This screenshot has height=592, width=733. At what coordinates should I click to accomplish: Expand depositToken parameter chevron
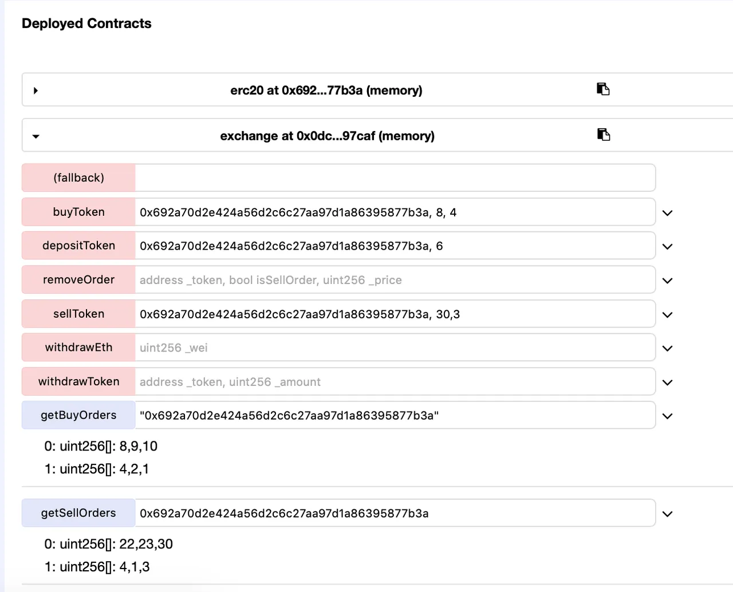667,247
